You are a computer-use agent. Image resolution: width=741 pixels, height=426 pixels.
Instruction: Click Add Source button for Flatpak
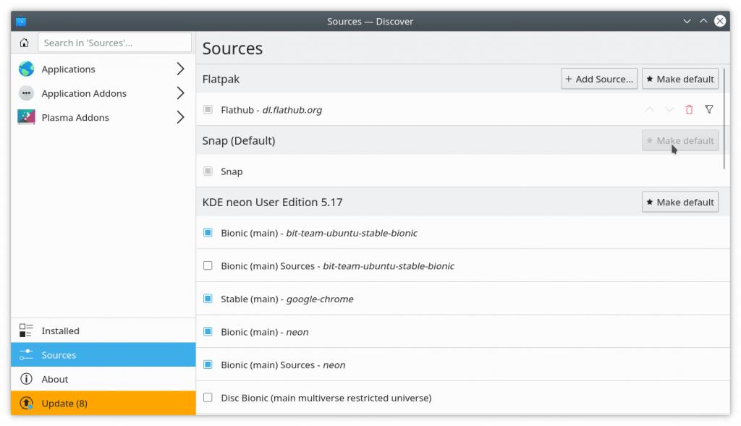[599, 80]
